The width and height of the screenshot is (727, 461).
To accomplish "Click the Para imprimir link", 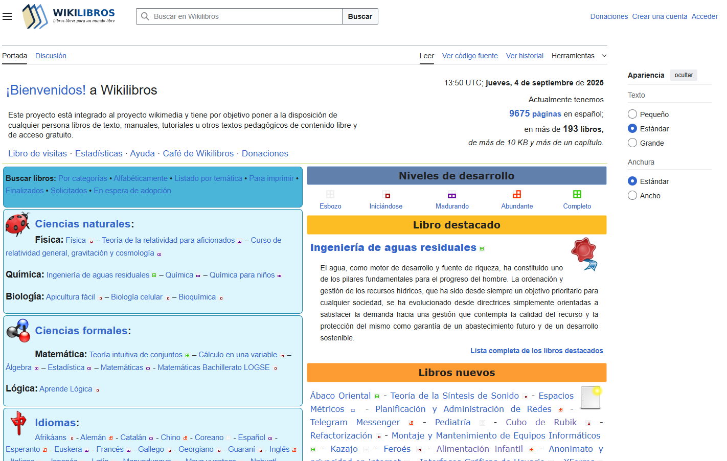I will click(271, 178).
